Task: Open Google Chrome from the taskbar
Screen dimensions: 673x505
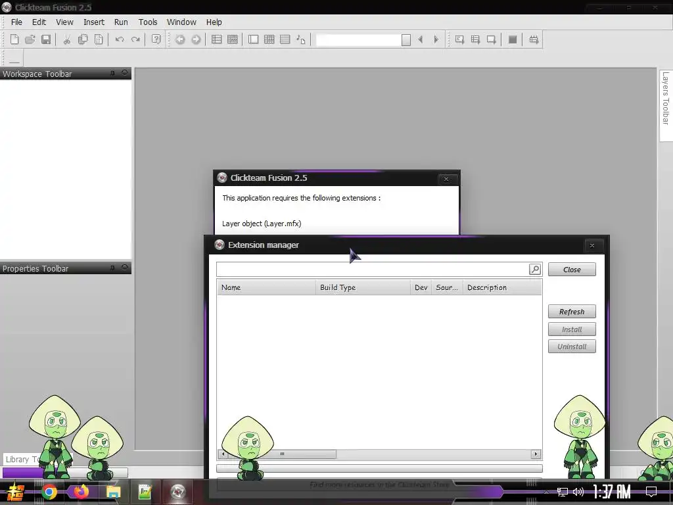Action: coord(49,492)
